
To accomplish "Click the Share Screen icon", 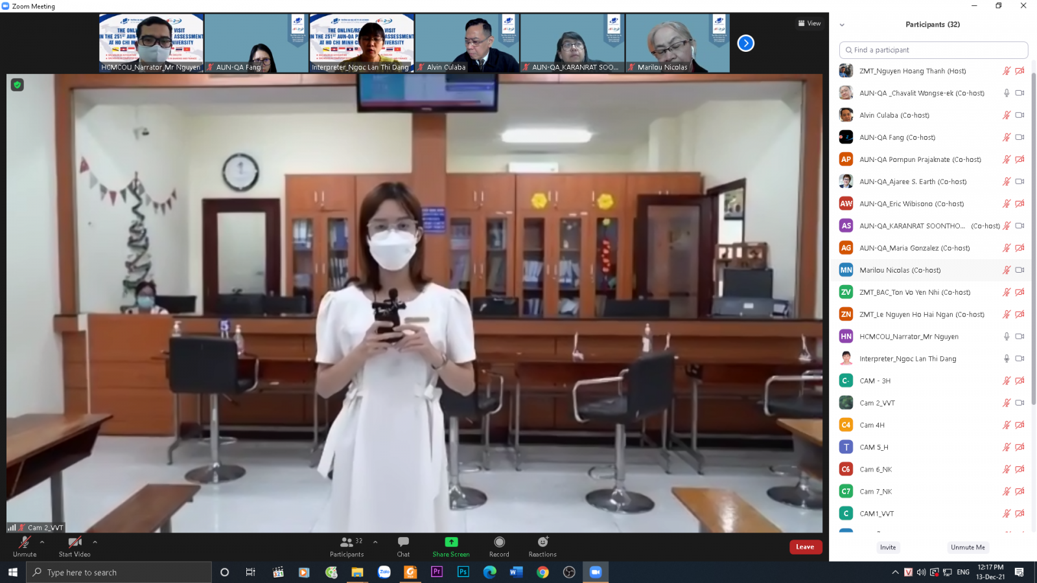I will coord(451,542).
